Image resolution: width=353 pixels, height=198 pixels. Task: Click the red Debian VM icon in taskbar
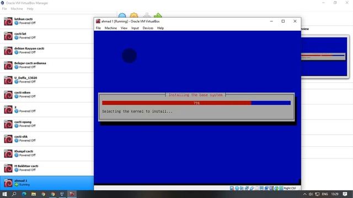(x=72, y=194)
